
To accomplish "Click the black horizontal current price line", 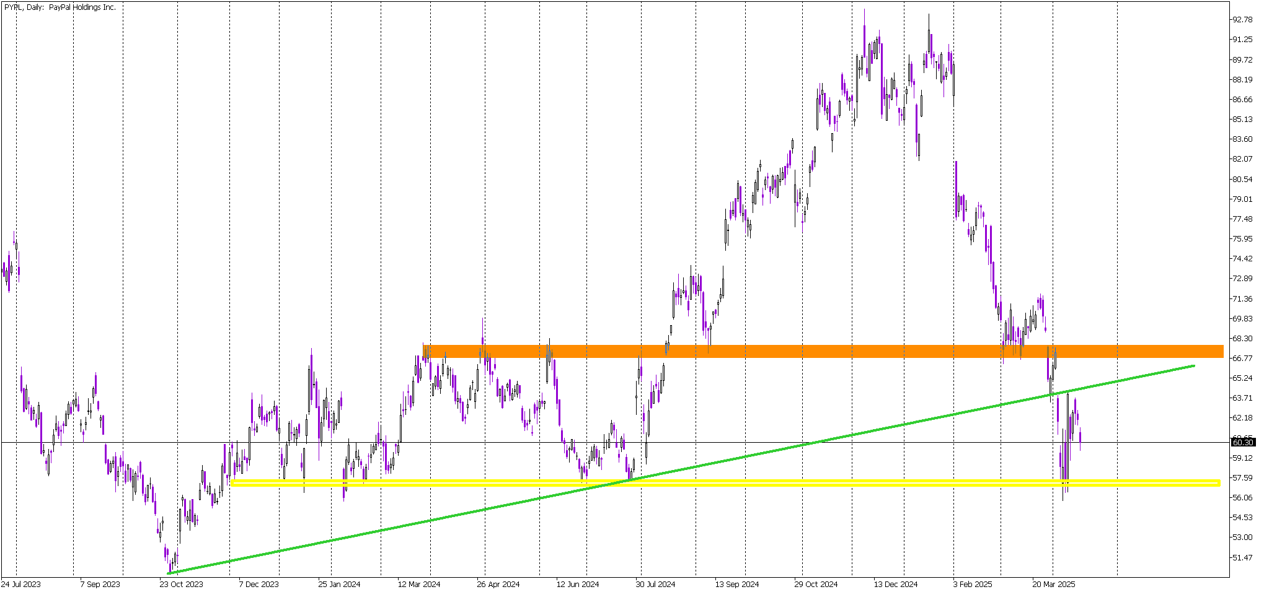I will click(615, 442).
